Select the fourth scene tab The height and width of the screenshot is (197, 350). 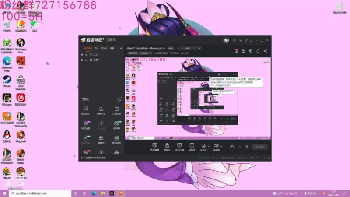pos(112,48)
